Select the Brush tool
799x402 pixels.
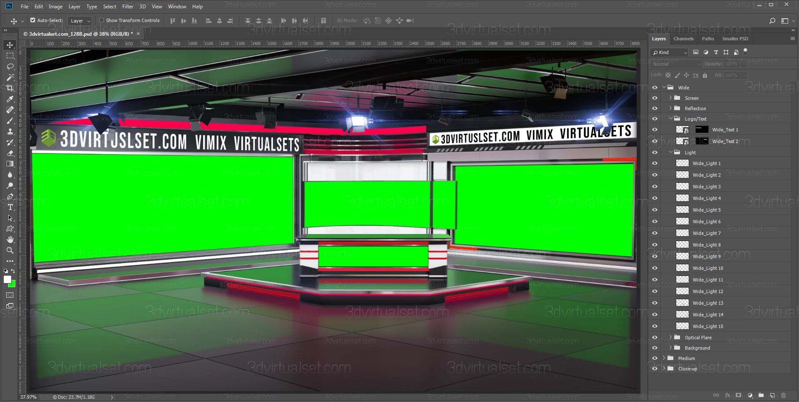10,121
